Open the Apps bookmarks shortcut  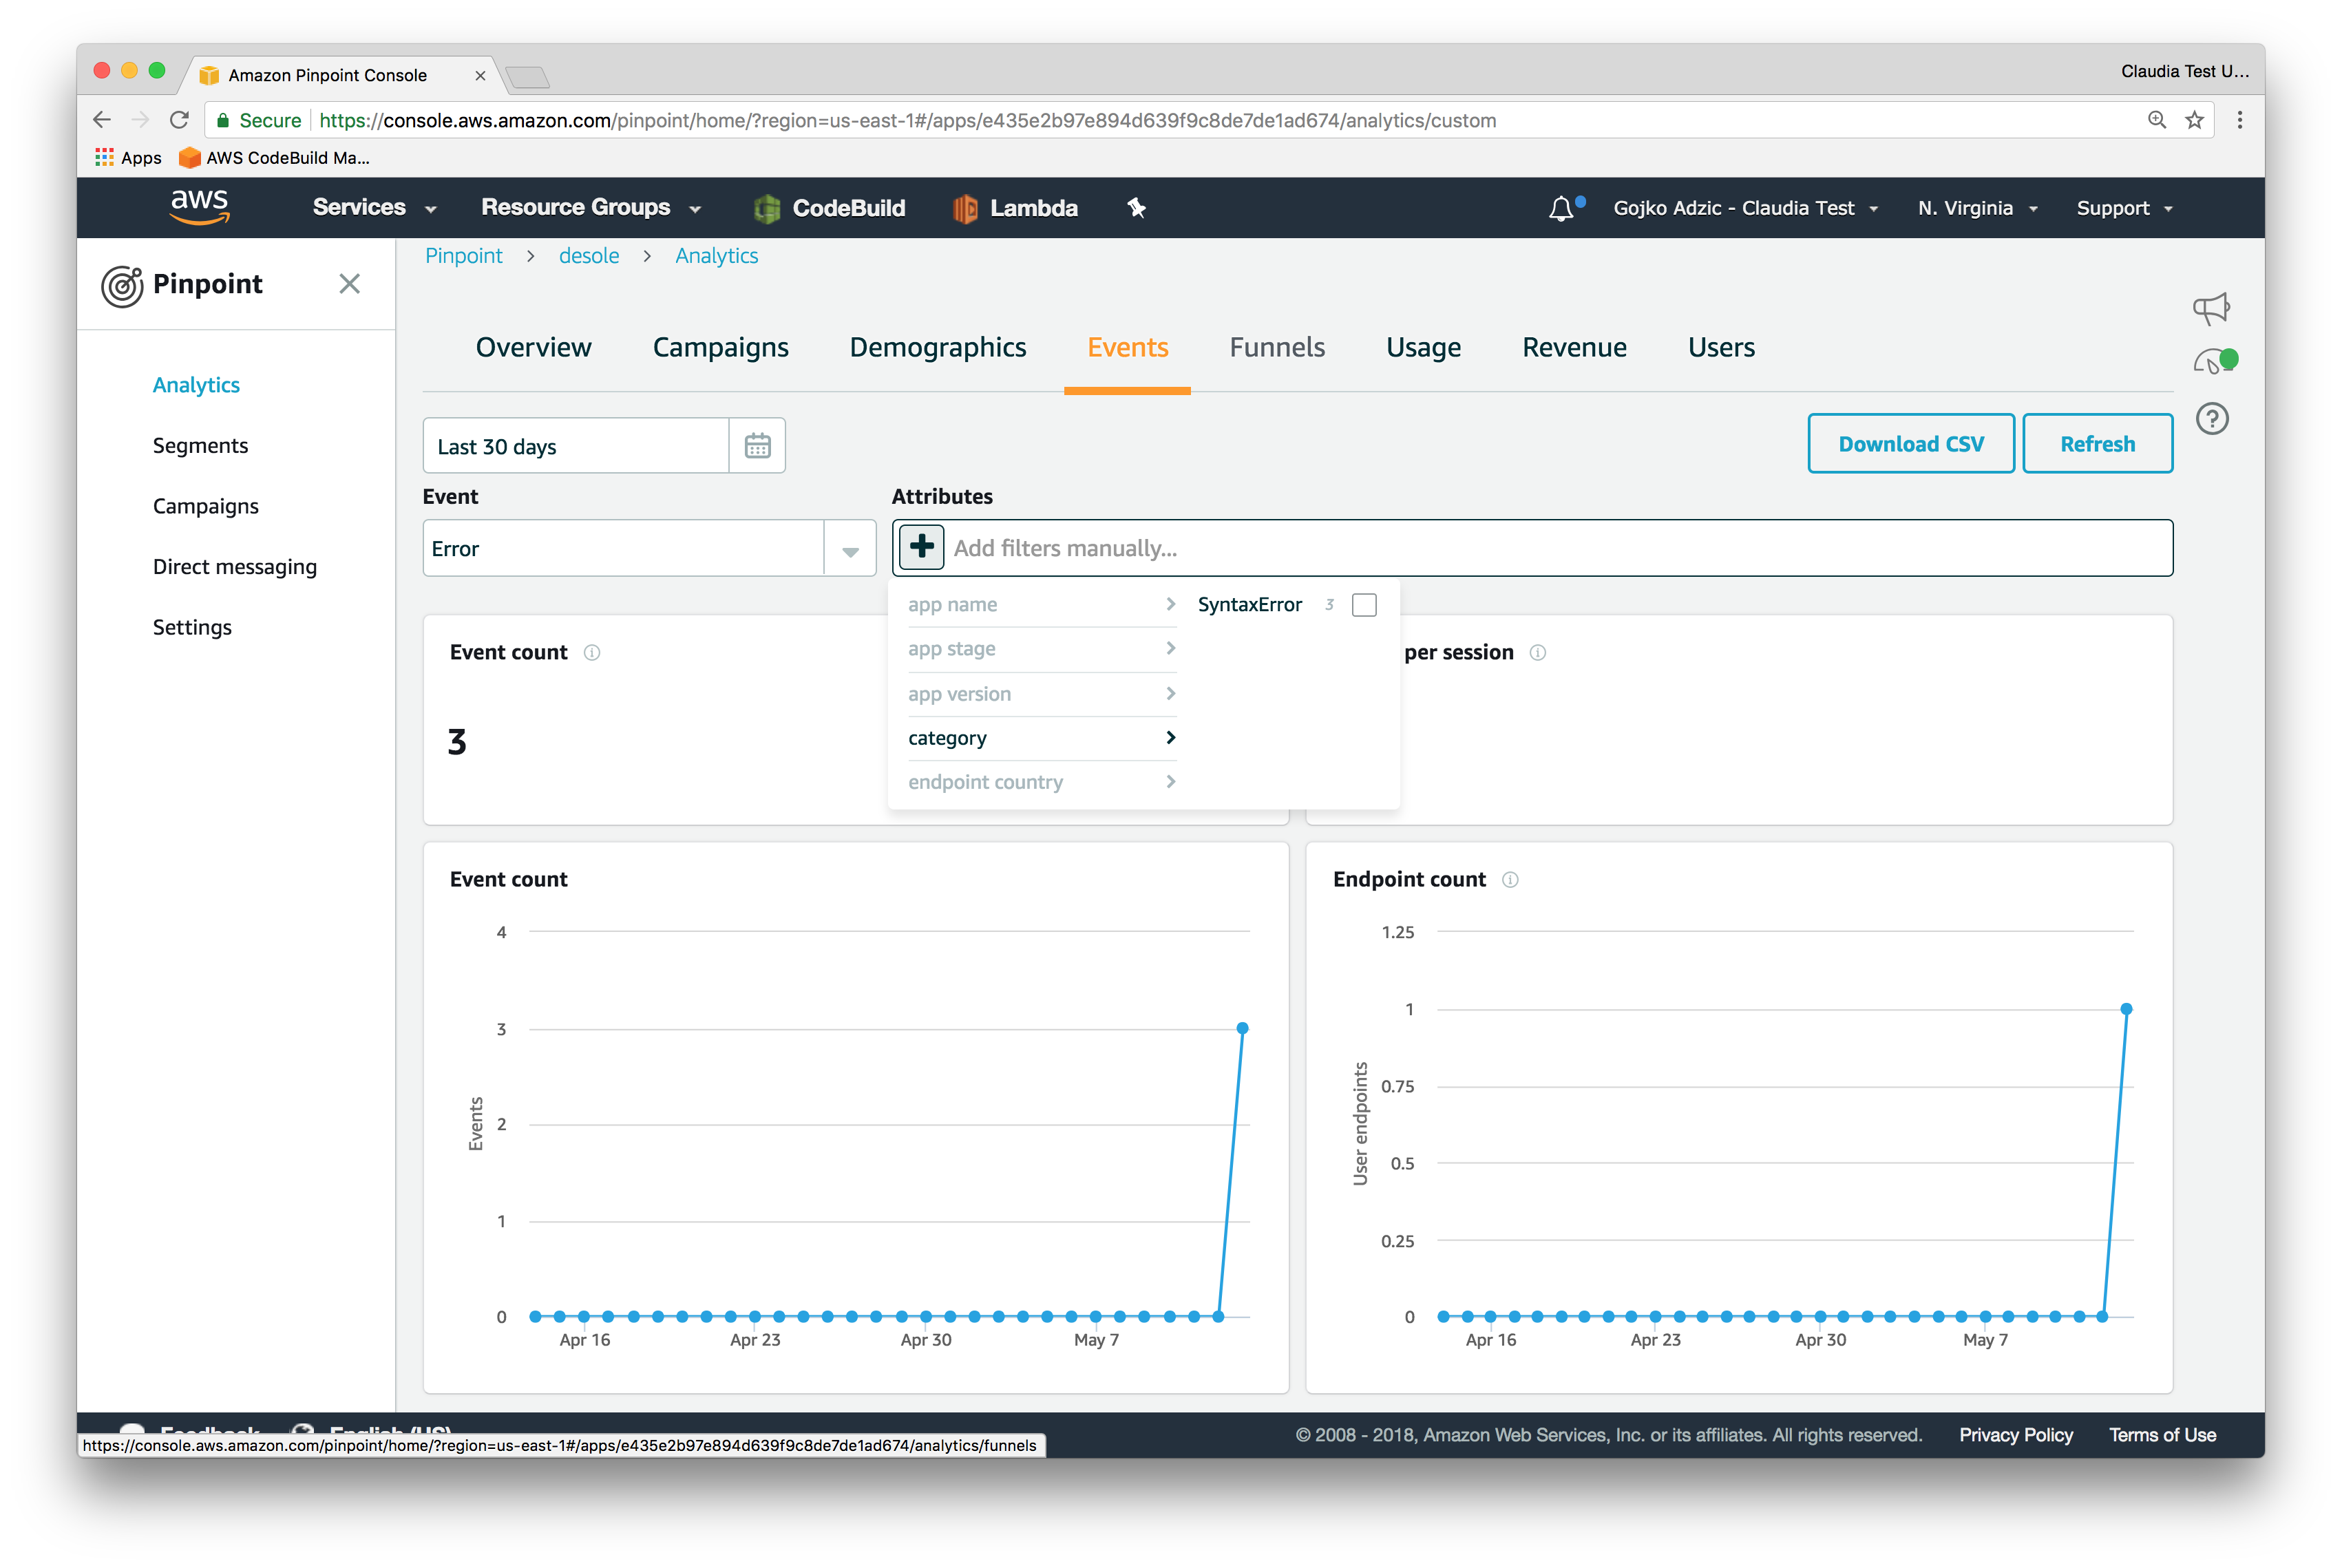[x=128, y=158]
